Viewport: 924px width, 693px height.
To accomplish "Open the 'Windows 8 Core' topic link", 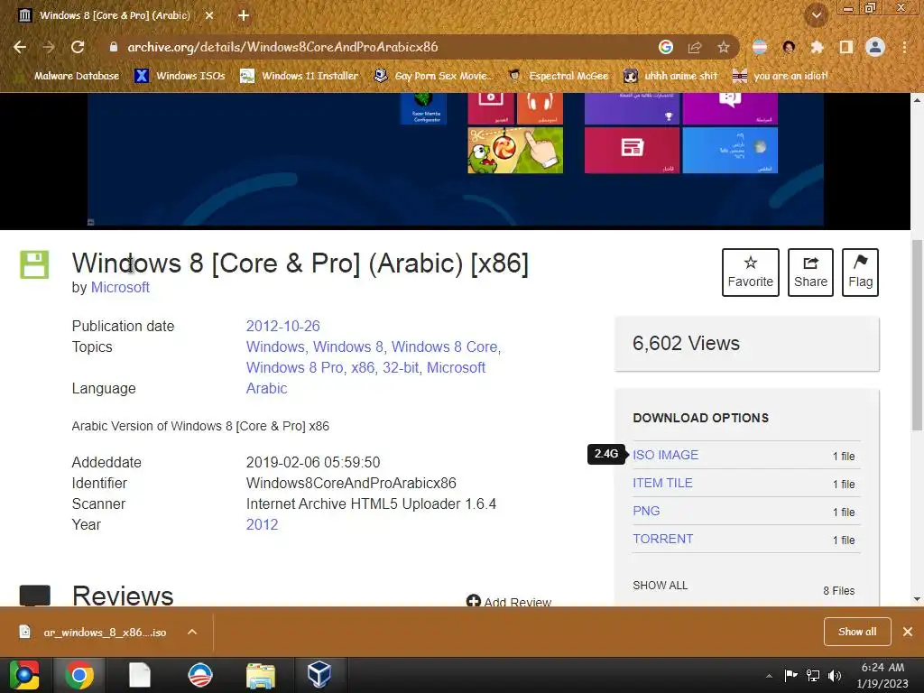I will tap(444, 347).
